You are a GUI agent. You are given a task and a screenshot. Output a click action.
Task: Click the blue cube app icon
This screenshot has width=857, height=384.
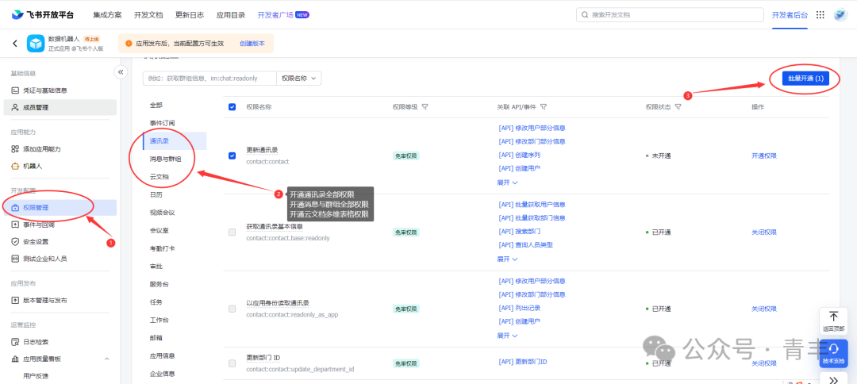36,43
